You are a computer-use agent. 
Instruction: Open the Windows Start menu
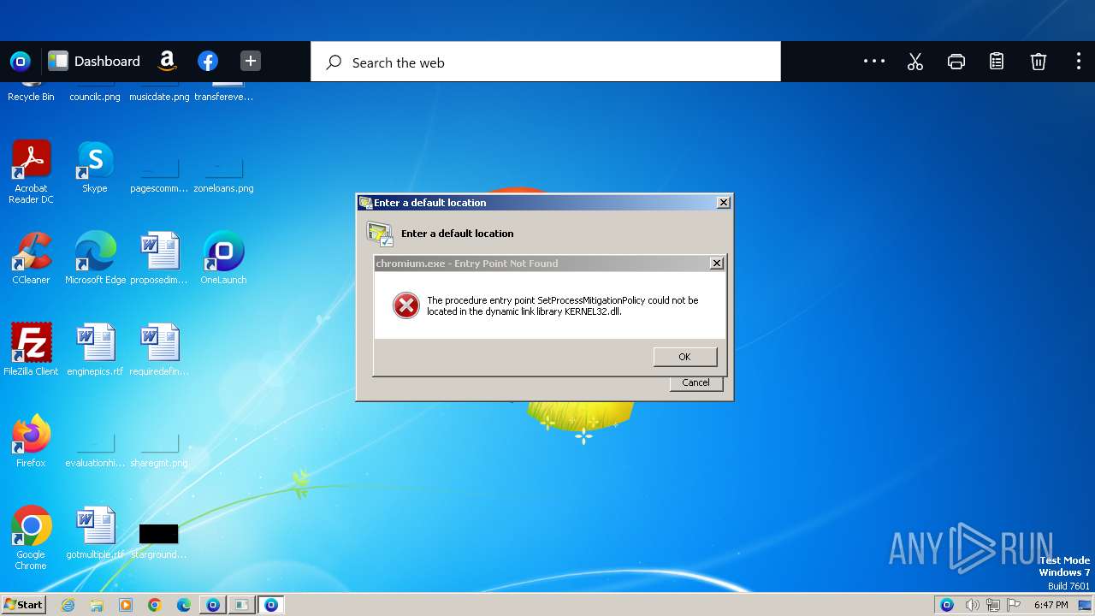[23, 605]
